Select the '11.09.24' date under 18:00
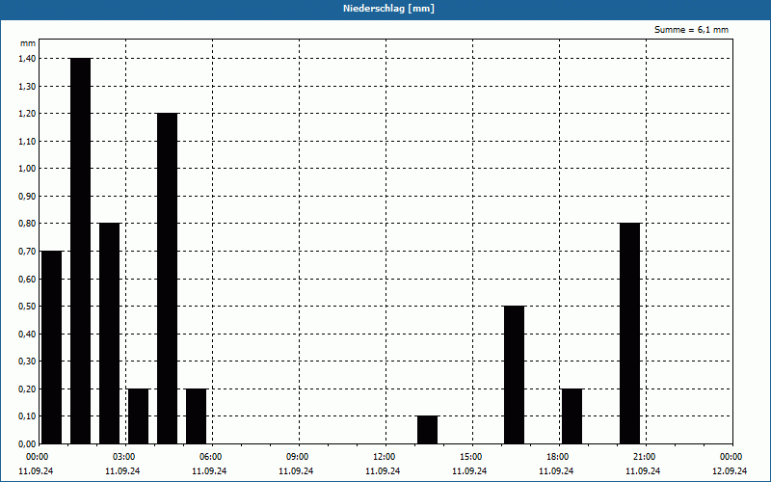The width and height of the screenshot is (771, 482). (x=556, y=471)
